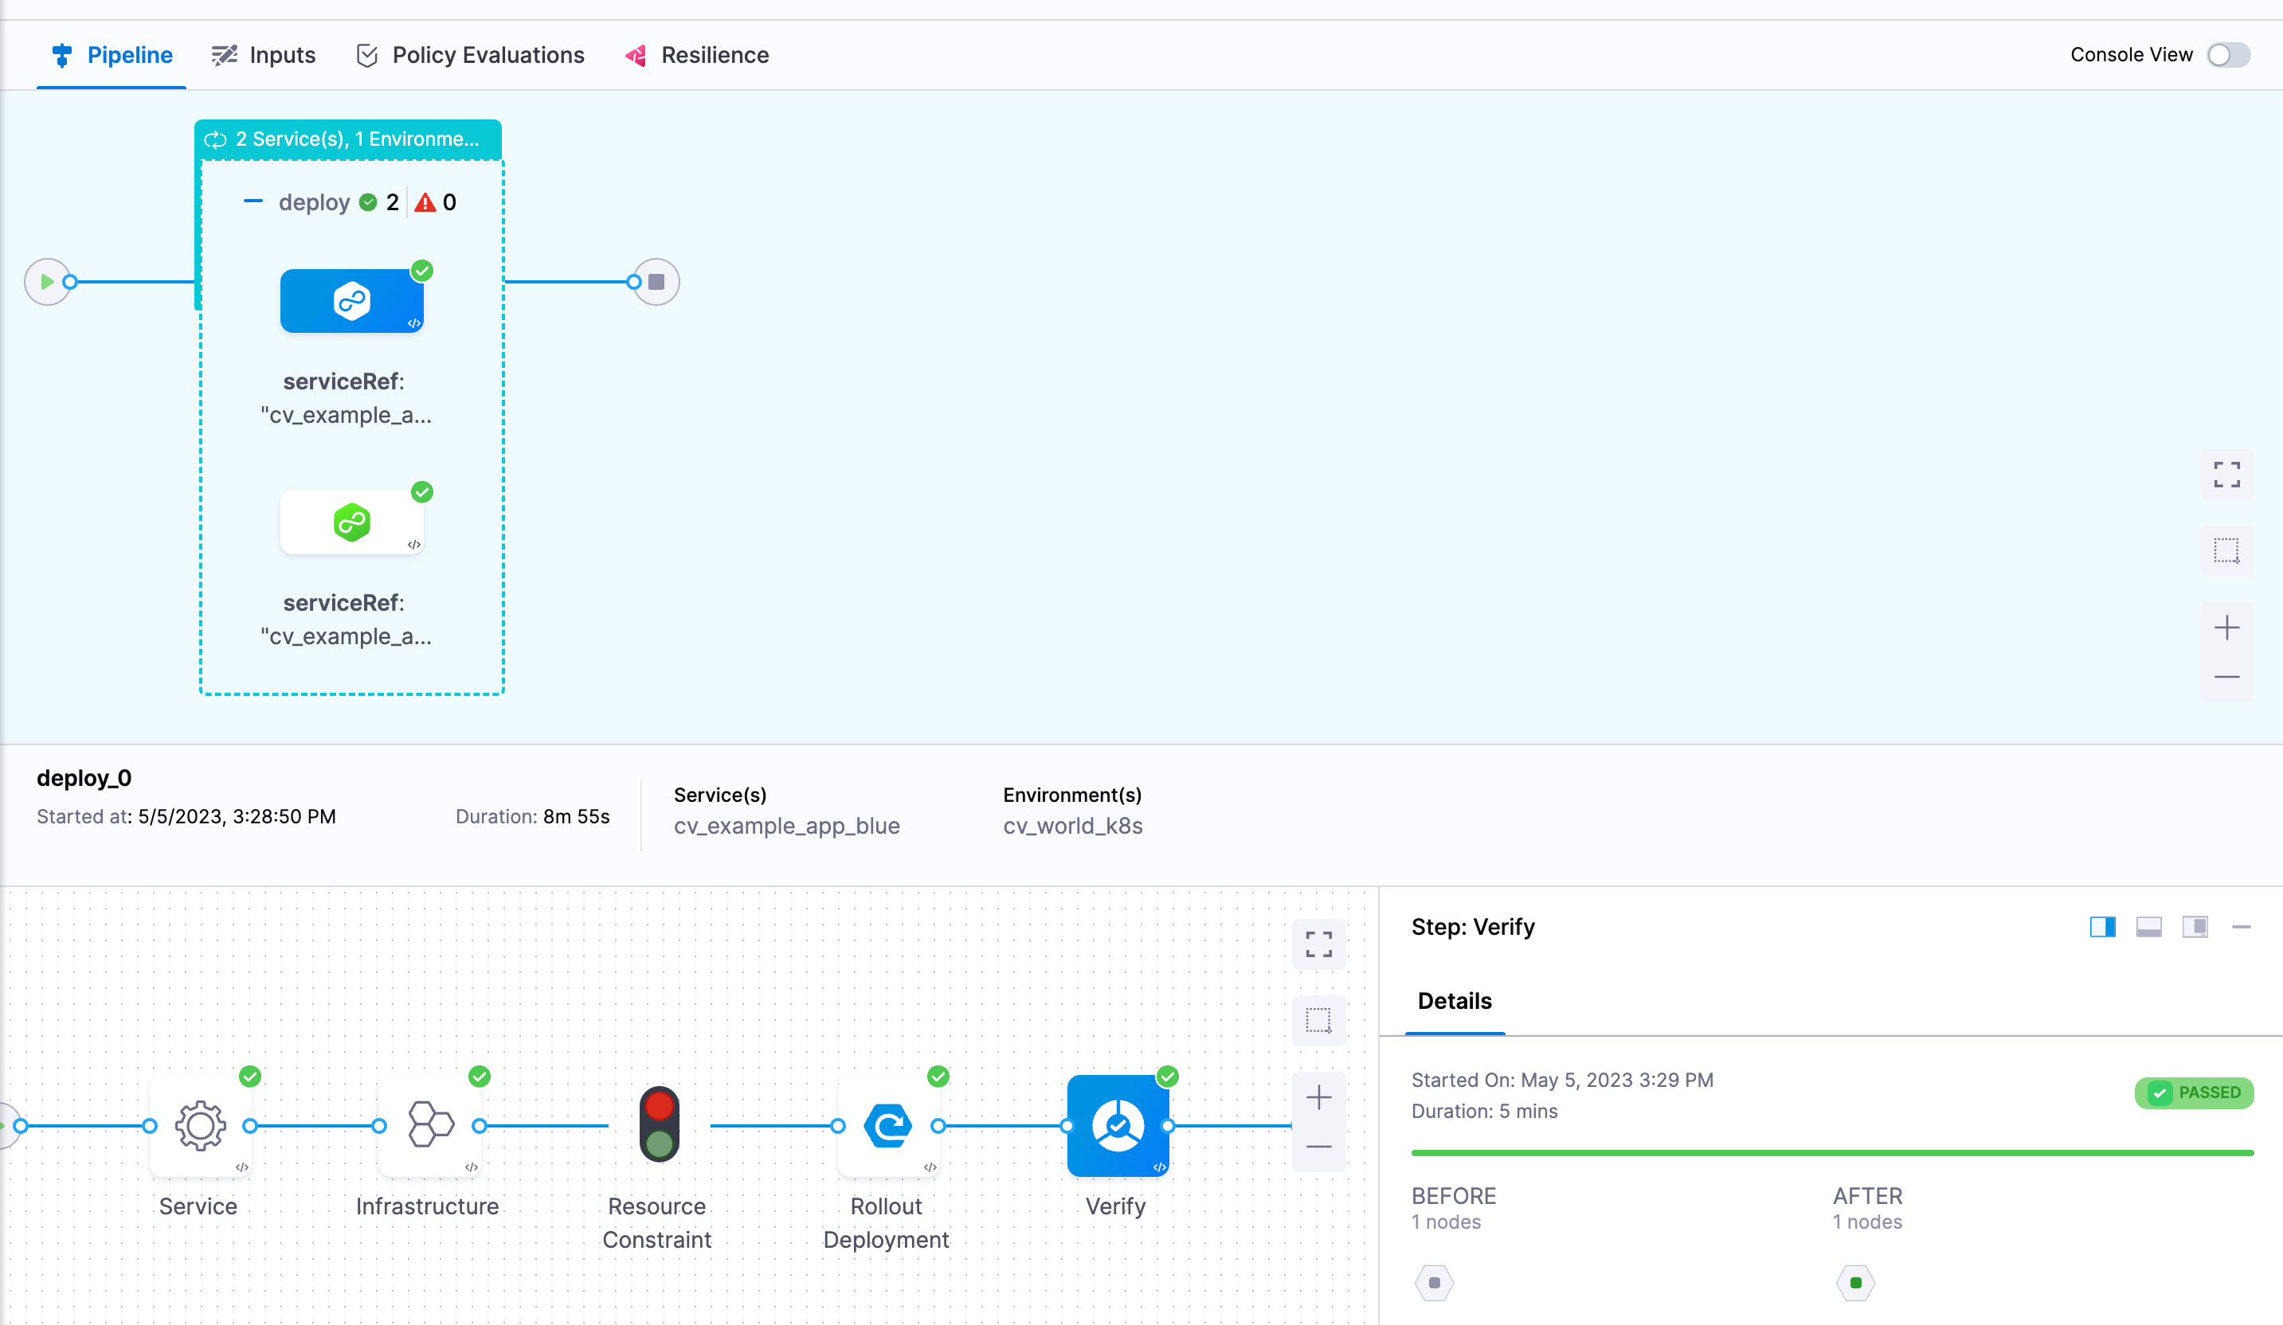Image resolution: width=2283 pixels, height=1325 pixels.
Task: Dock step details panel to right side
Action: click(2102, 927)
